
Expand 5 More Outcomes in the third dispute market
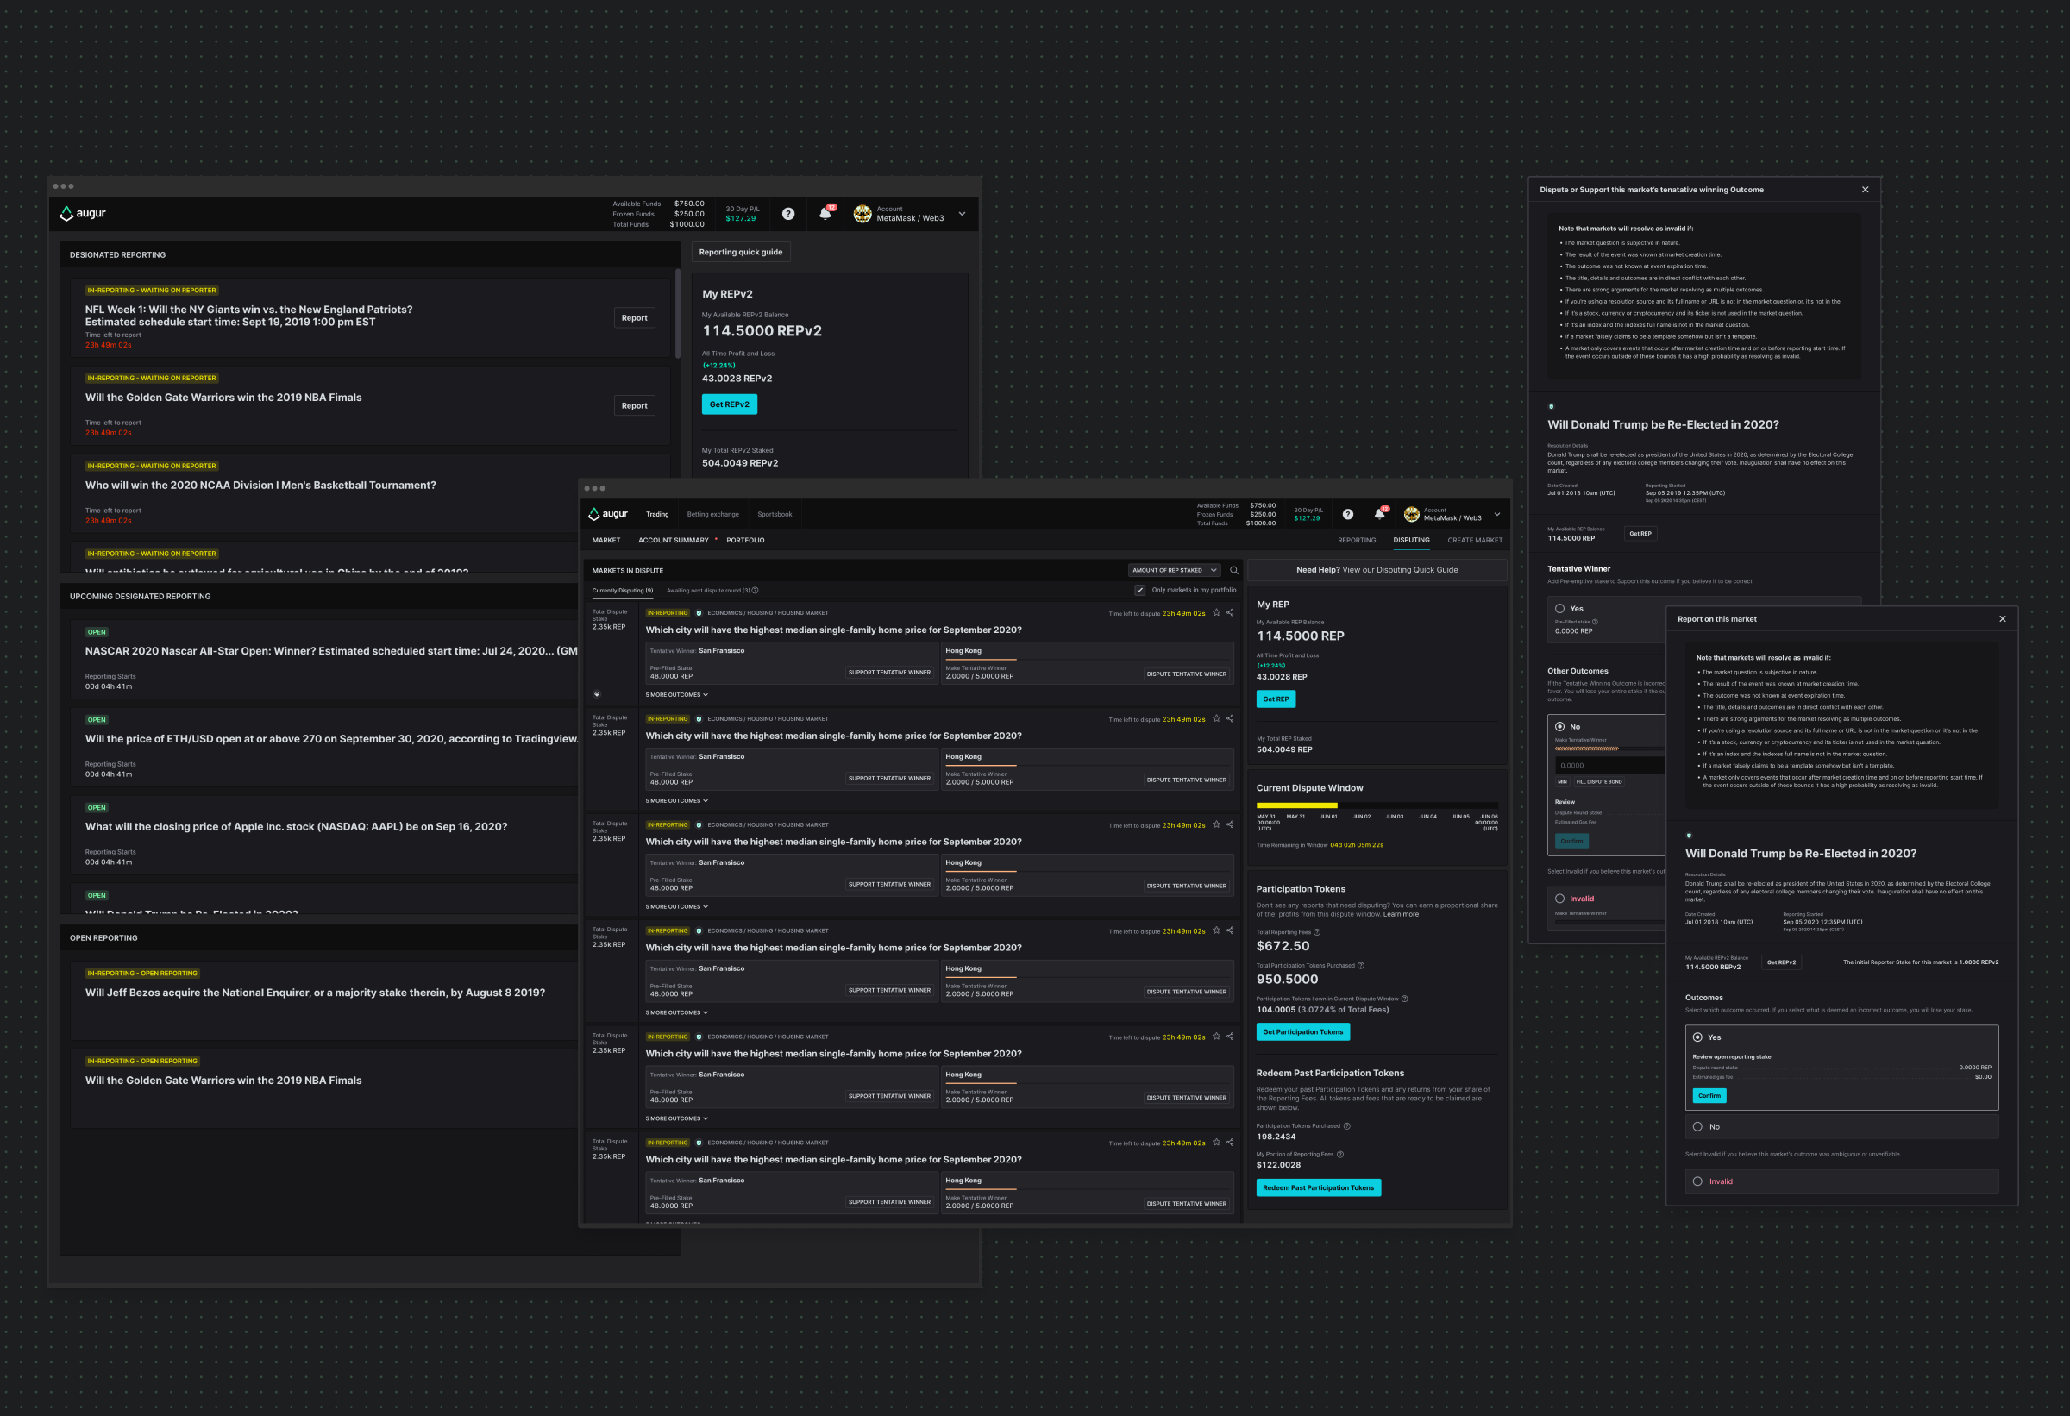(677, 906)
